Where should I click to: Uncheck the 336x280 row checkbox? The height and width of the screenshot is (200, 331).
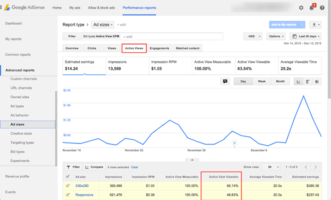point(67,186)
